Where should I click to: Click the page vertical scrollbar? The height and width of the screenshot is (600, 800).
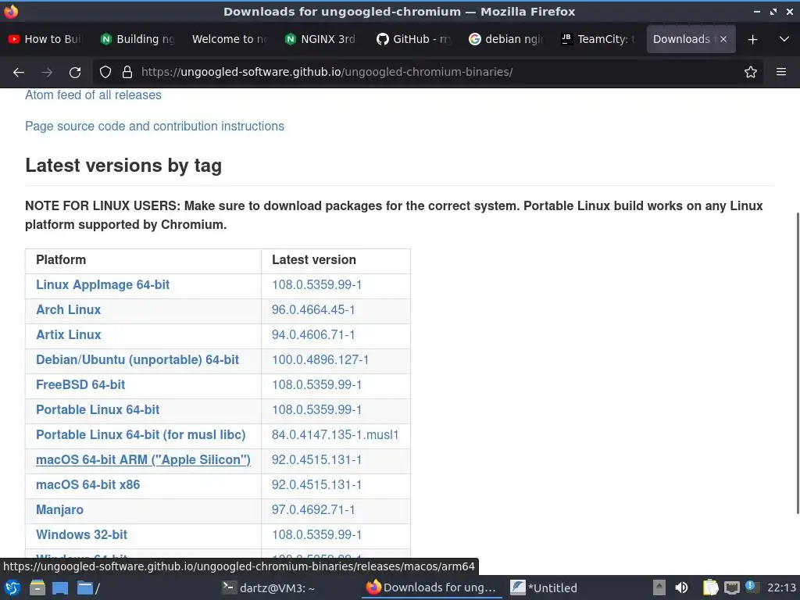pos(797,363)
